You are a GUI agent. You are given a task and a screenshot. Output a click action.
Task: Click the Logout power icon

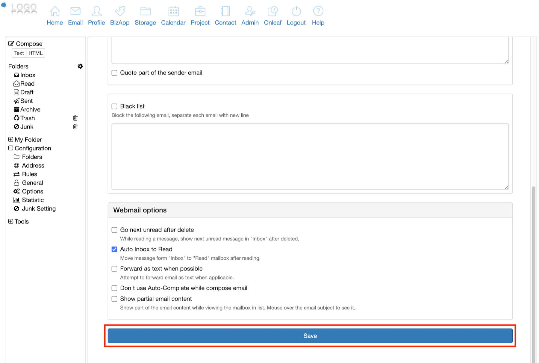click(296, 11)
